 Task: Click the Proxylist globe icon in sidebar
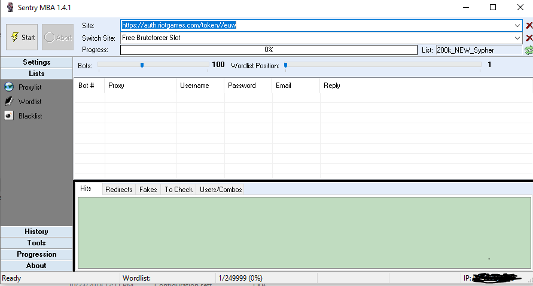(x=8, y=87)
